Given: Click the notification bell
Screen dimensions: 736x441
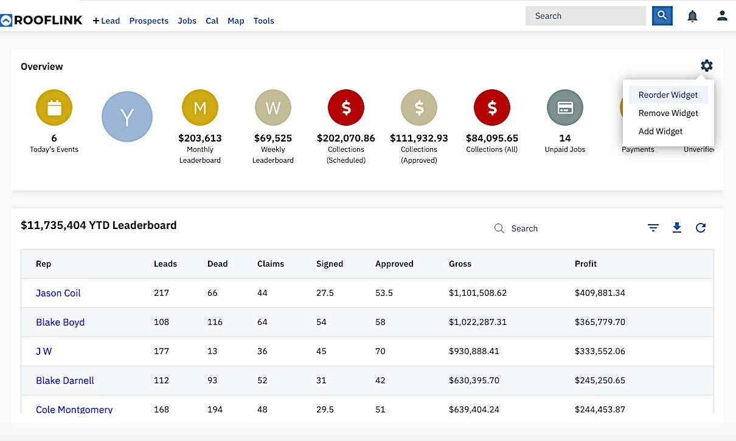Looking at the screenshot, I should (x=692, y=16).
